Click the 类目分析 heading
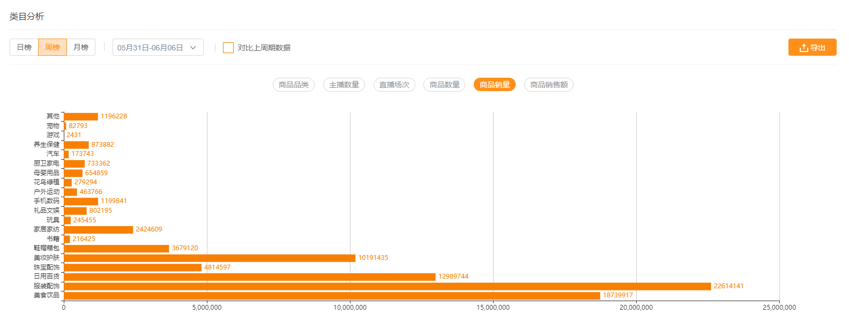 [x=27, y=17]
